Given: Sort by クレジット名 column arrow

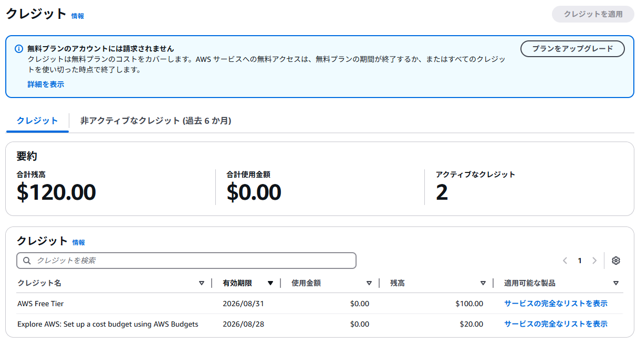Looking at the screenshot, I should (202, 283).
